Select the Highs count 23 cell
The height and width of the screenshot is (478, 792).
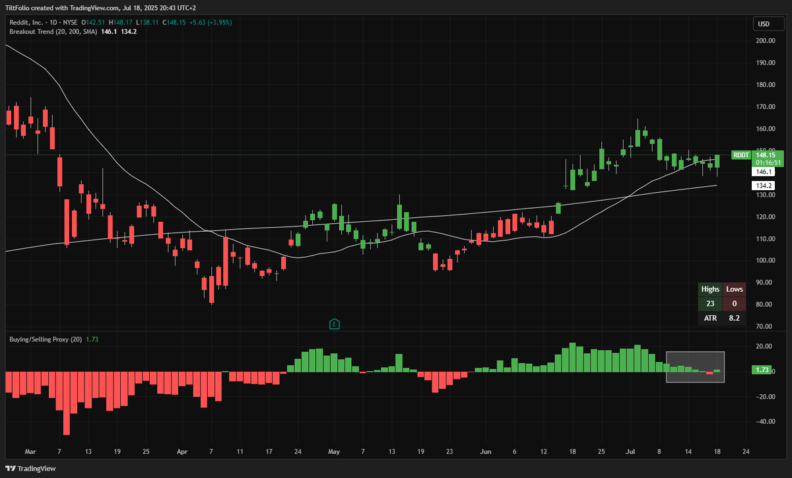[x=710, y=304]
